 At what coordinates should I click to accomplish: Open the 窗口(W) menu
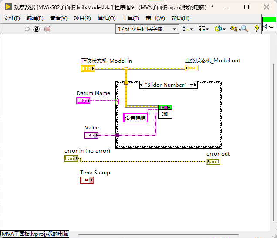pyautogui.click(x=155, y=18)
